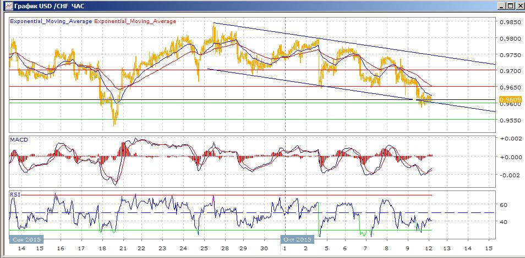
Task: Click the current price tag 0.9609
Action: coord(510,99)
